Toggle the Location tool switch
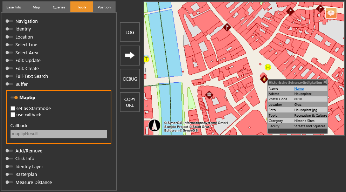Image resolution: width=346 pixels, height=192 pixels. (x=9, y=37)
